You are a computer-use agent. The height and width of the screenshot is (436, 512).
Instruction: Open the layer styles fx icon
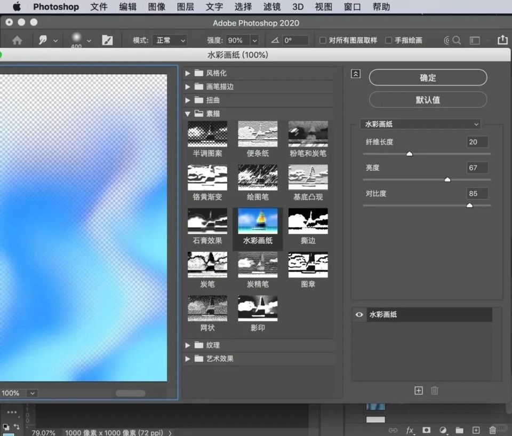click(x=410, y=430)
